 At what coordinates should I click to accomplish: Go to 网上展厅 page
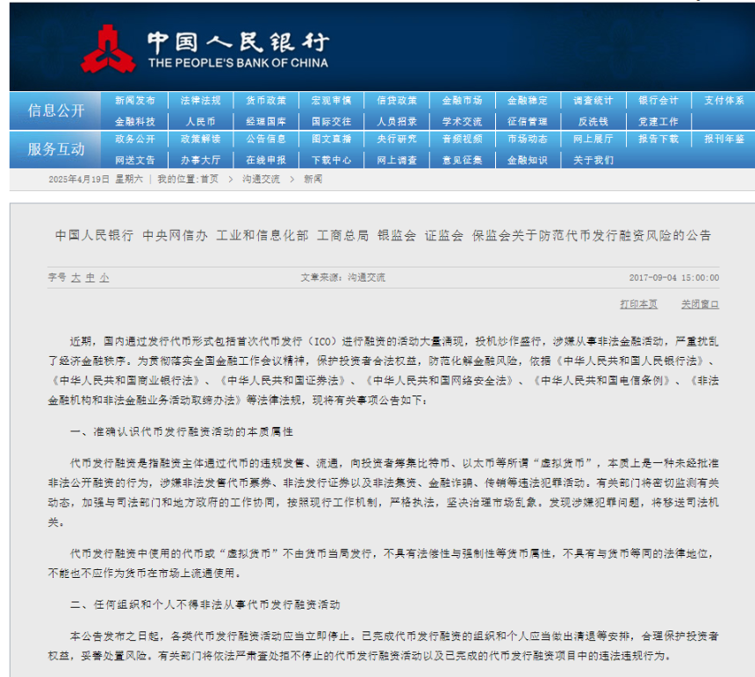point(593,139)
